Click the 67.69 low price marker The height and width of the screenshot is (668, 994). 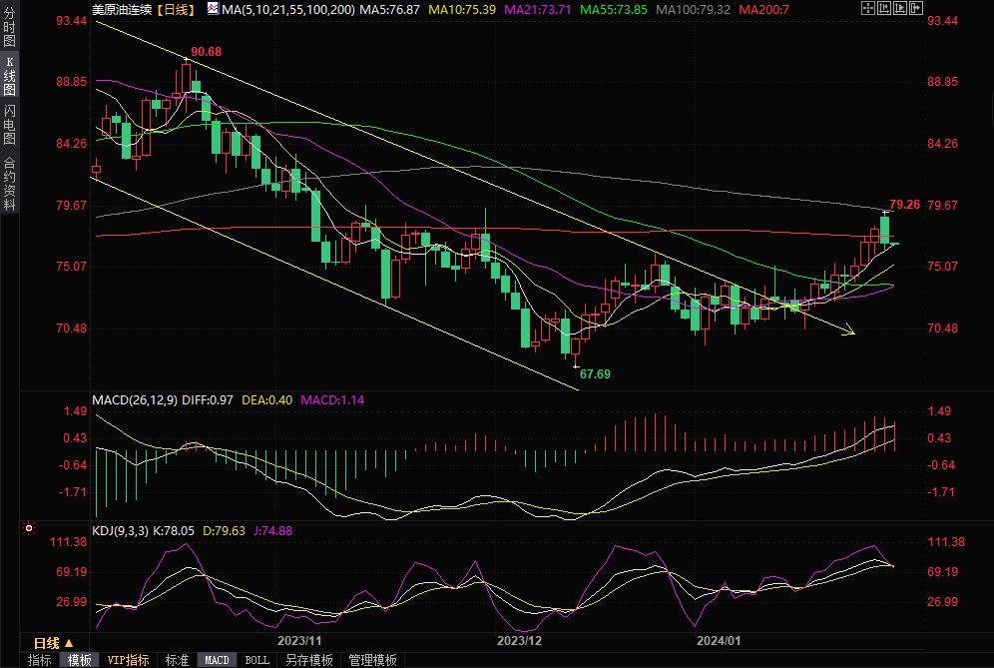pos(595,373)
